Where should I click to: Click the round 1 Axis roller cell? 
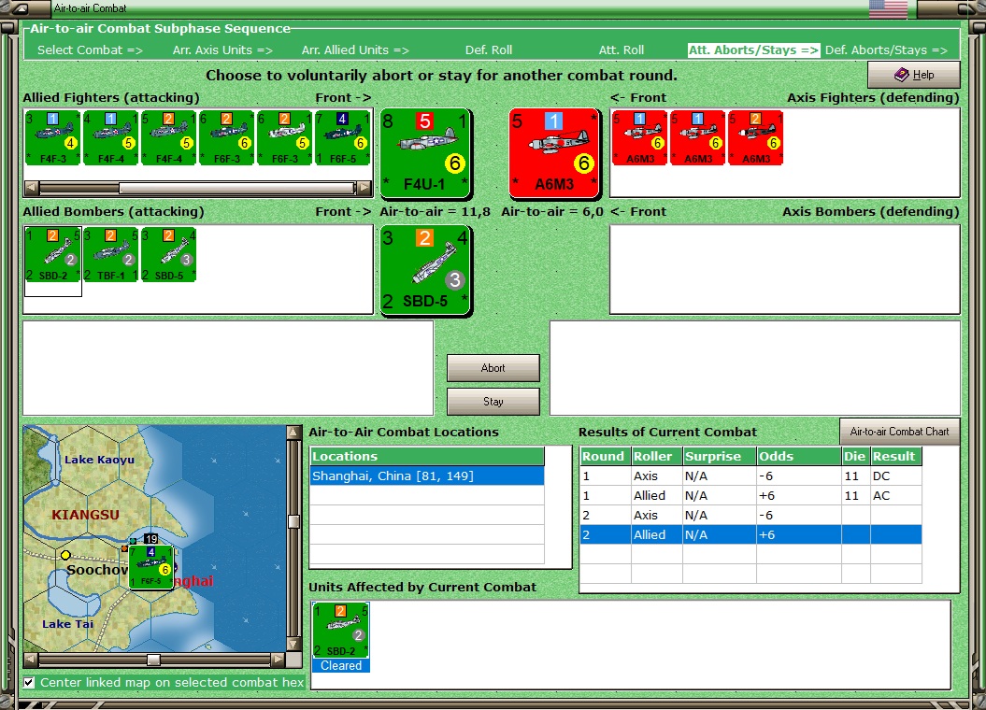point(656,476)
